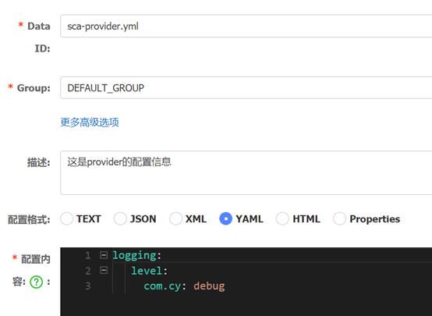
Task: Open the 更多高级选项 link
Action: coord(90,122)
